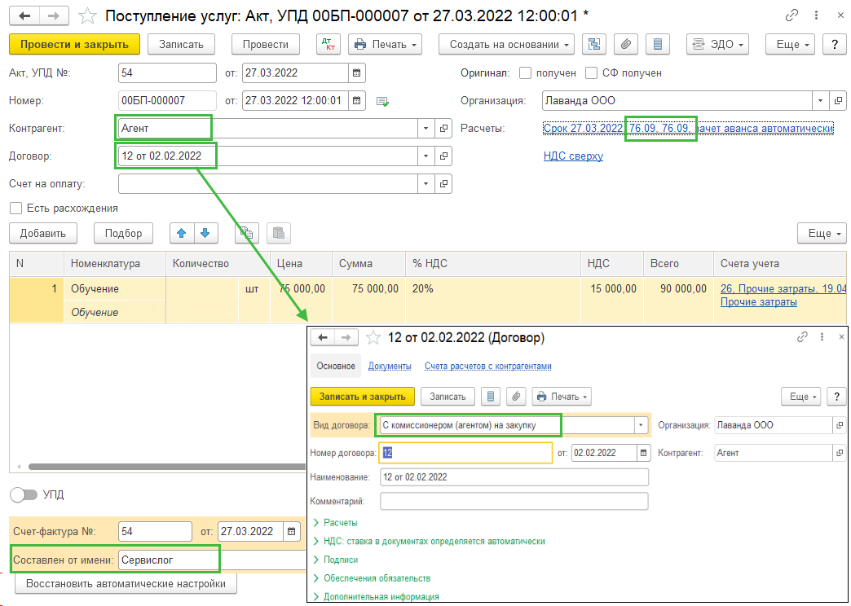Copy link to main document
Screen dimensions: 851x606
click(x=791, y=16)
